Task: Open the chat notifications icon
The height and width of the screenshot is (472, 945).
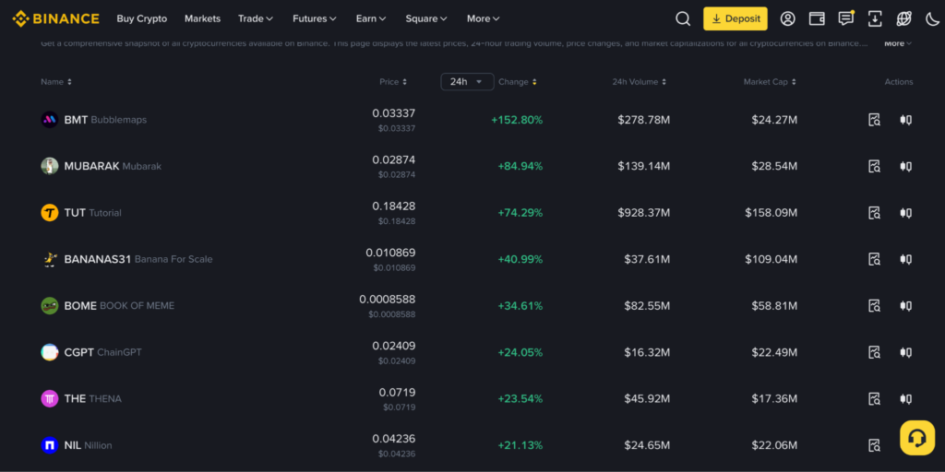Action: (x=846, y=18)
